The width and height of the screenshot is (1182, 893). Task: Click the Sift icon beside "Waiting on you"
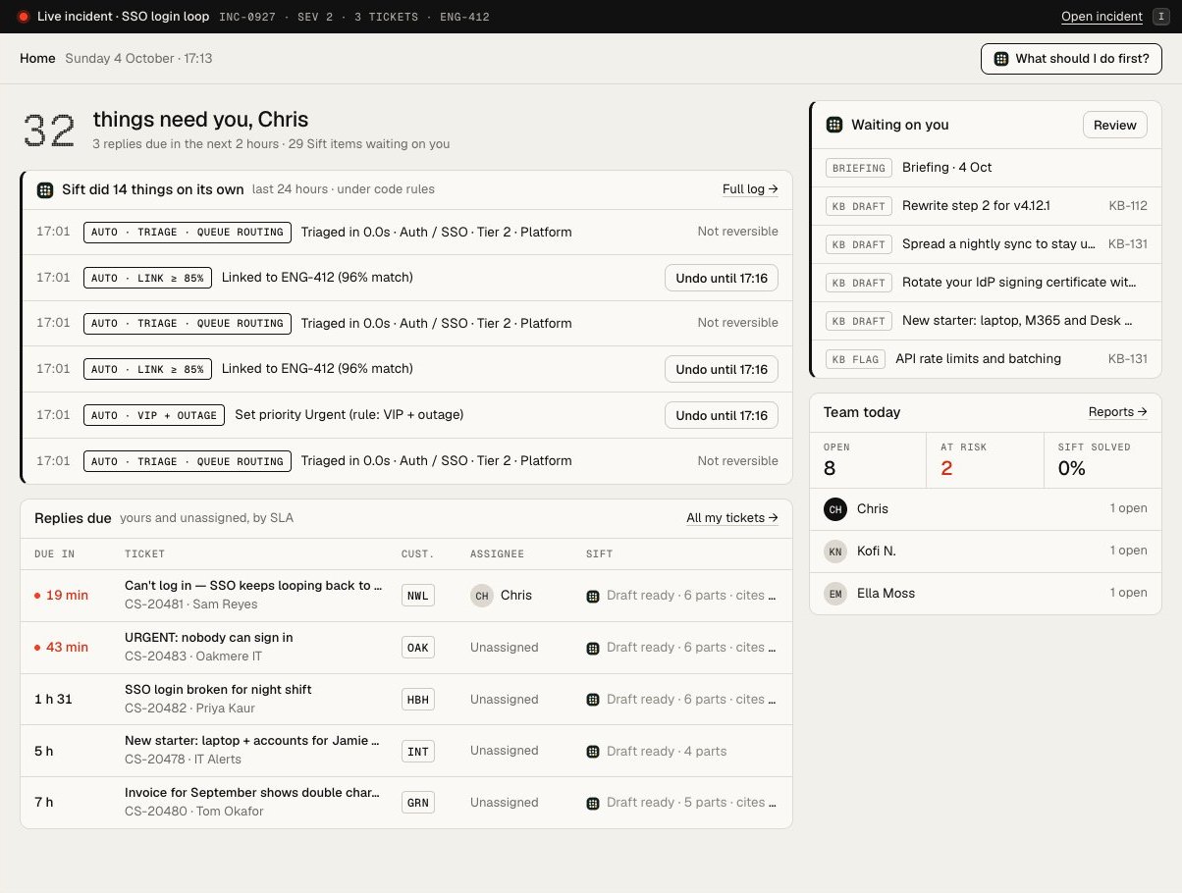pyautogui.click(x=834, y=125)
